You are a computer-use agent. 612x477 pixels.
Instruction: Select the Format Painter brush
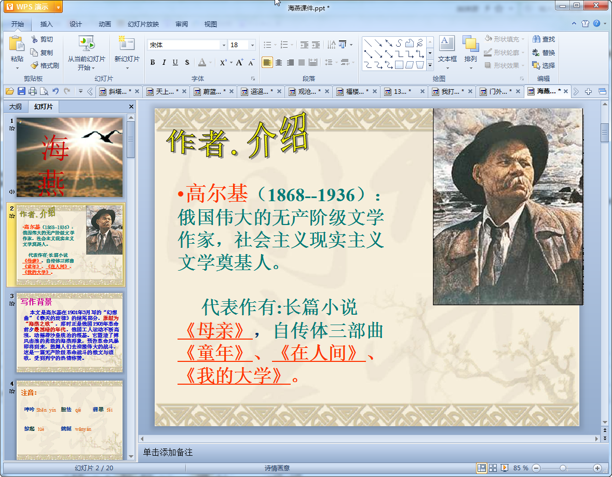35,65
